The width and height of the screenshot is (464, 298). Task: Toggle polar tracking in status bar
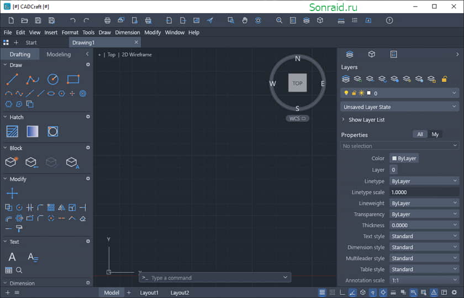[352, 292]
